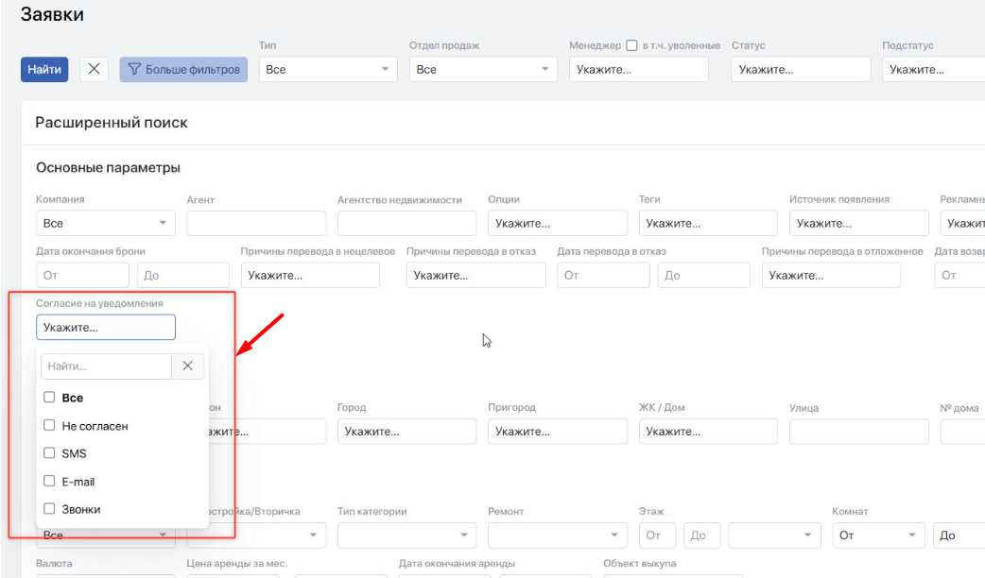985x578 pixels.
Task: Enable the в т.ч. уволенные checkbox
Action: click(631, 45)
